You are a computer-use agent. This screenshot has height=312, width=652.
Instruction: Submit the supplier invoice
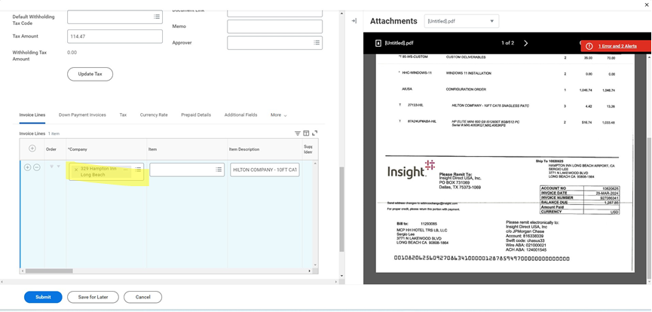[43, 297]
